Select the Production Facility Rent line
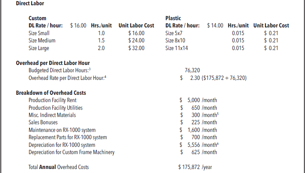 click(52, 100)
